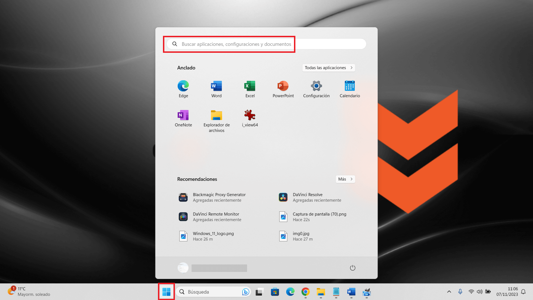Open Explorador de archivos
533x300 pixels.
click(217, 121)
